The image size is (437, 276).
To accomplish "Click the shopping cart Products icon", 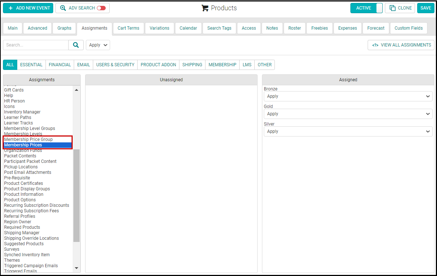I will (205, 8).
